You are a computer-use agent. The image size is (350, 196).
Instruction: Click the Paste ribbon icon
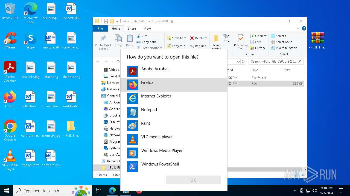(x=130, y=41)
